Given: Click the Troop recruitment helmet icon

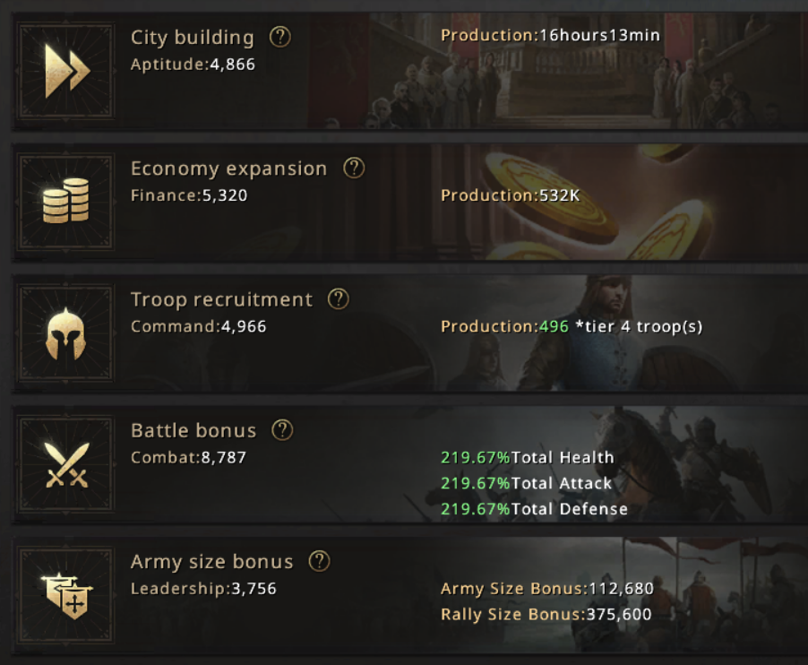Looking at the screenshot, I should pyautogui.click(x=66, y=332).
